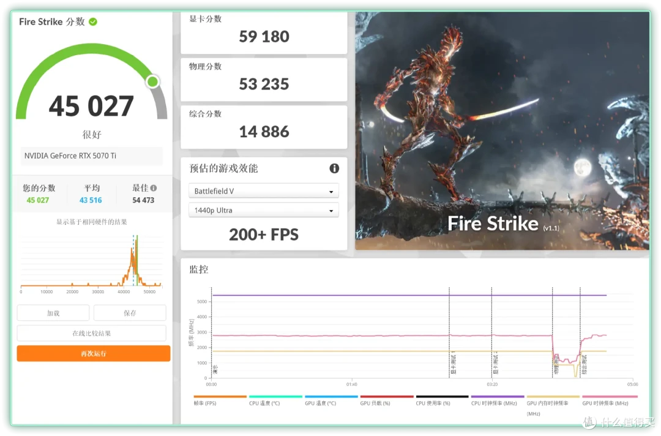The image size is (661, 436).
Task: Click the physics score 53 235
Action: coord(264,85)
